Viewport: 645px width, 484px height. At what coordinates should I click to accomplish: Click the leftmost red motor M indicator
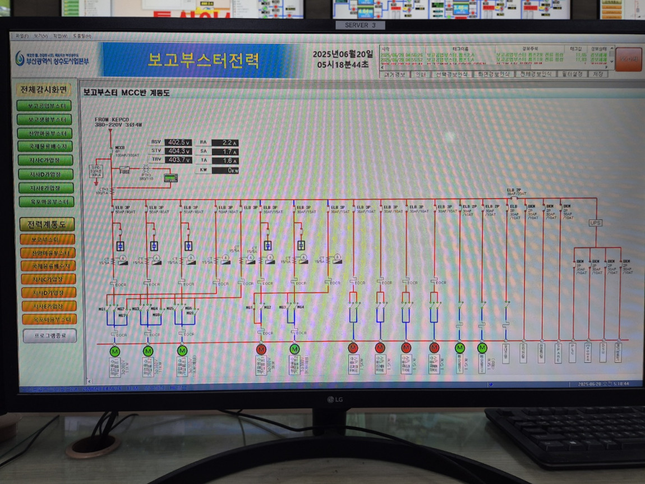261,349
